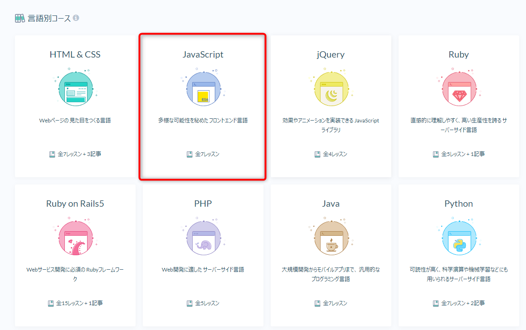526x330 pixels.
Task: Open the Ruby on Rails5 course illustration
Action: 75,237
